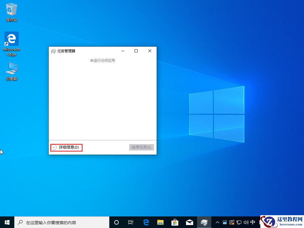Click the taskbar search box

pyautogui.click(x=59, y=222)
